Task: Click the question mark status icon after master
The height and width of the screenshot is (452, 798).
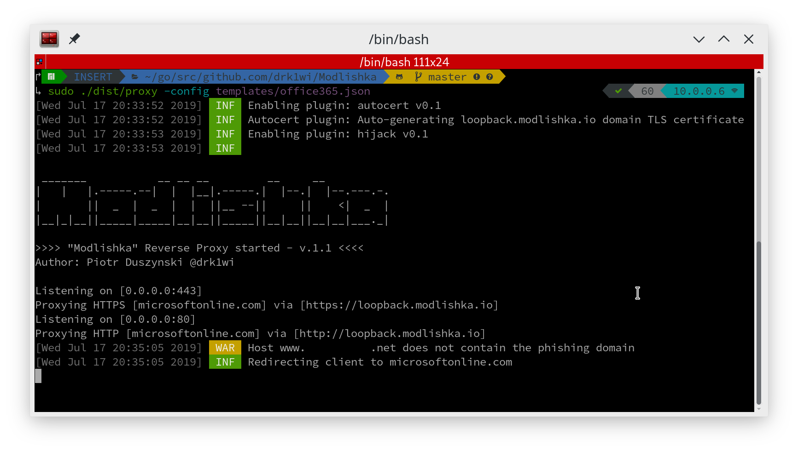Action: tap(489, 77)
